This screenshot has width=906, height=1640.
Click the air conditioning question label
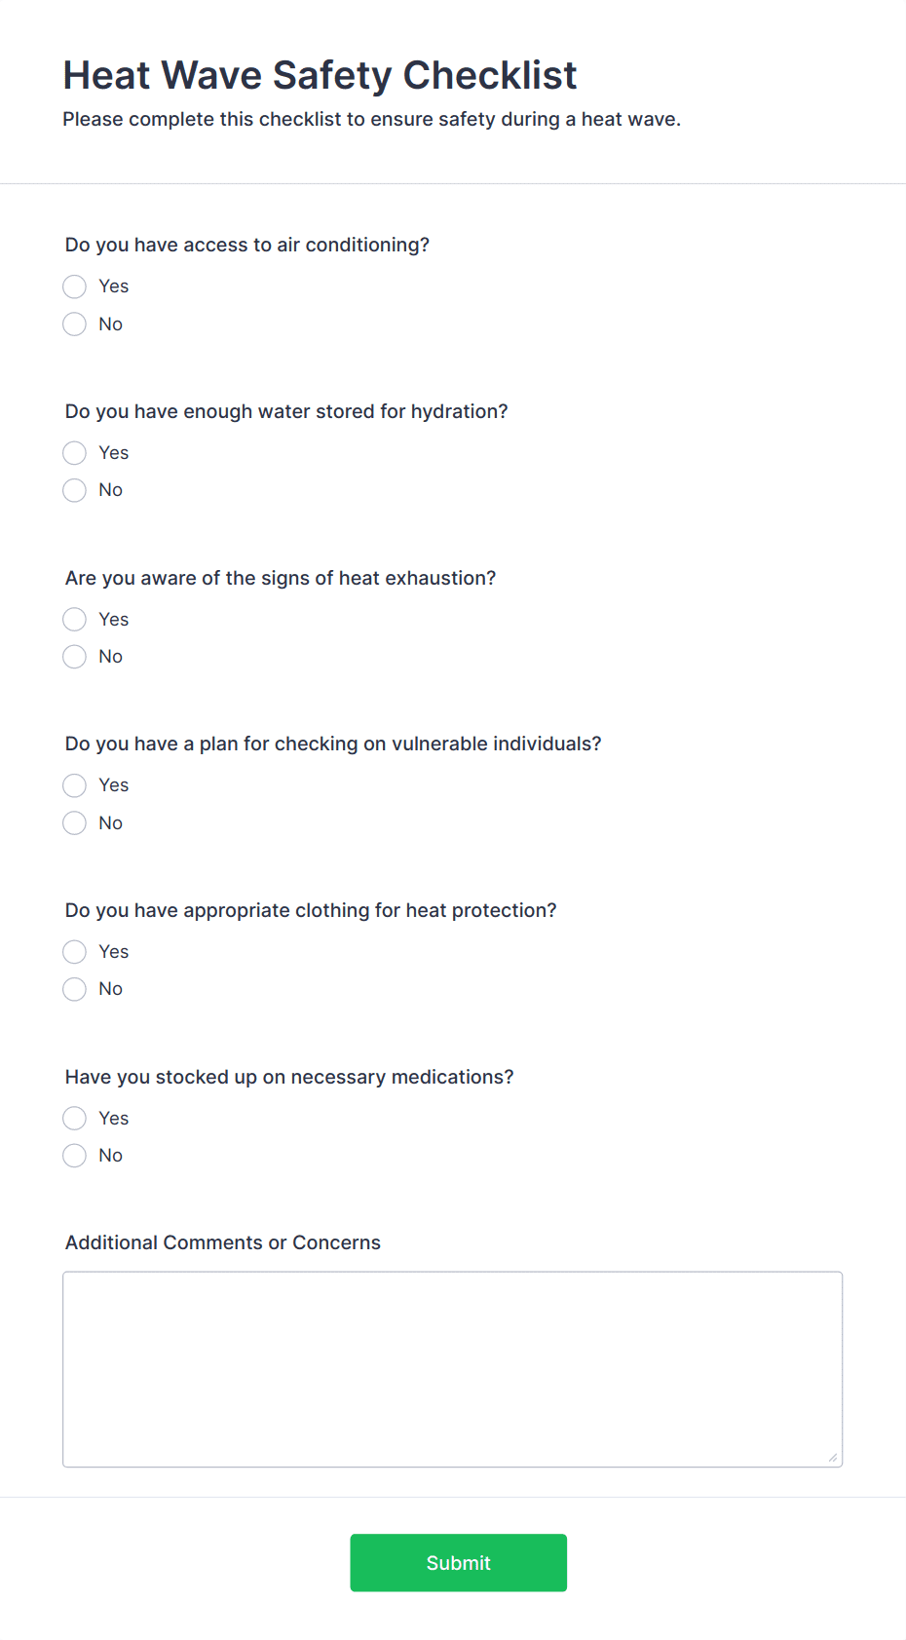point(247,245)
